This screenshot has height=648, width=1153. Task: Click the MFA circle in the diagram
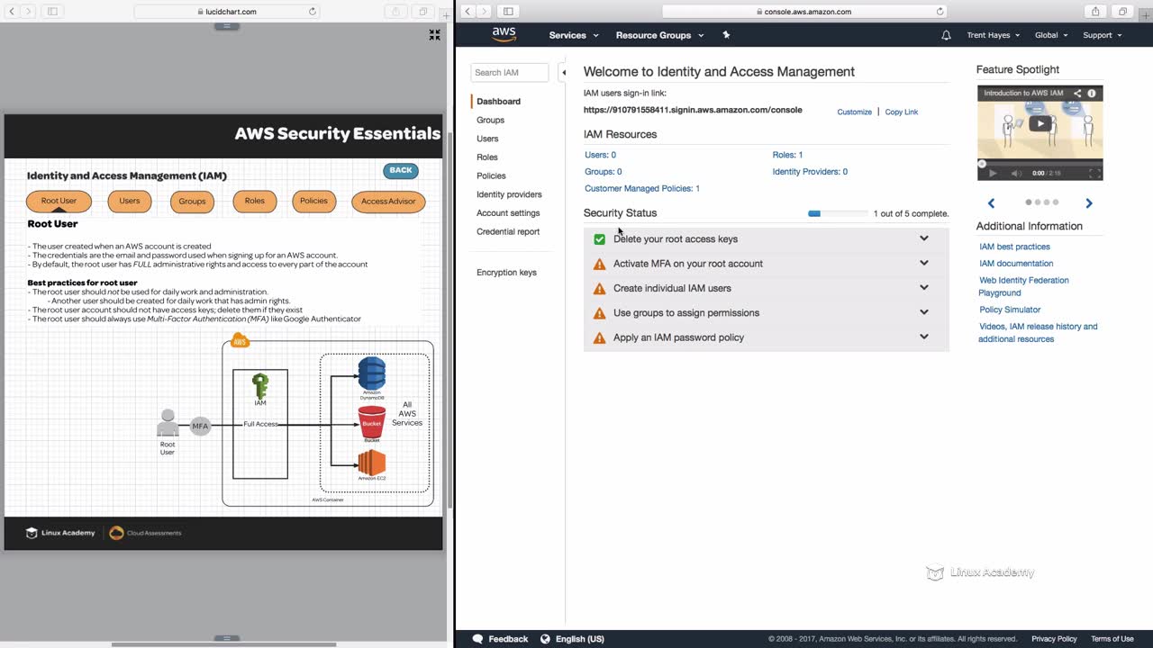point(200,426)
